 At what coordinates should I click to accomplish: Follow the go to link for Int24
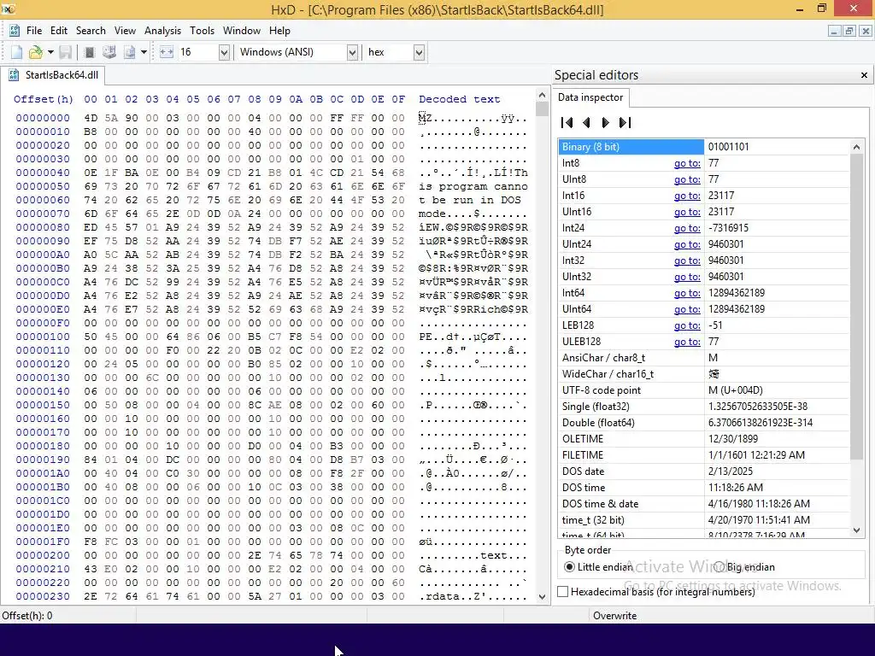pyautogui.click(x=687, y=228)
